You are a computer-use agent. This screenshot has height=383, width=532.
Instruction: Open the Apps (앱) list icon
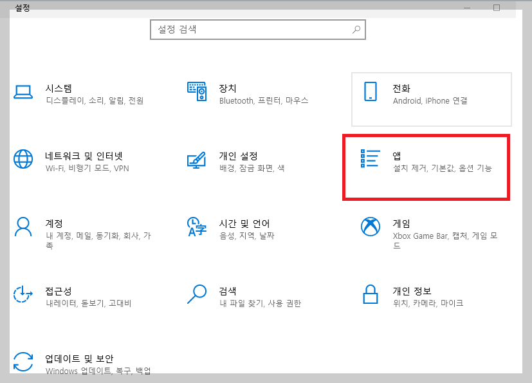(370, 158)
